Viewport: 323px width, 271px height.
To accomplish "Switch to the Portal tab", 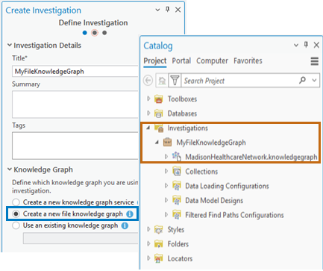I will point(181,60).
